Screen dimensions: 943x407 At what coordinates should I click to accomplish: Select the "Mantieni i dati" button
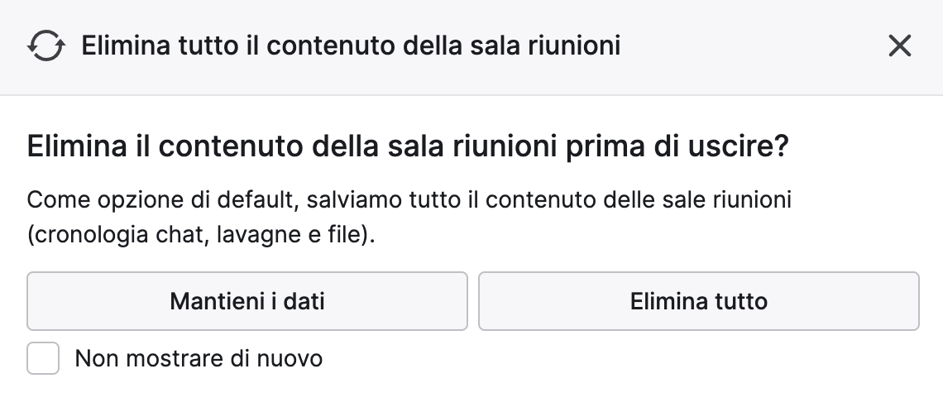(247, 301)
